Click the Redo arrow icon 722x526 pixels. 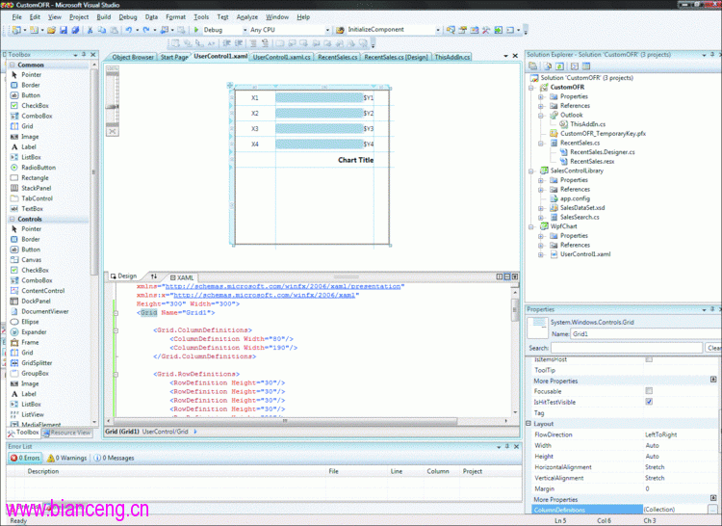146,30
